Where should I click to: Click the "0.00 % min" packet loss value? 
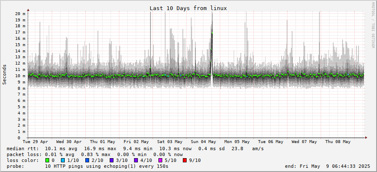(132, 154)
